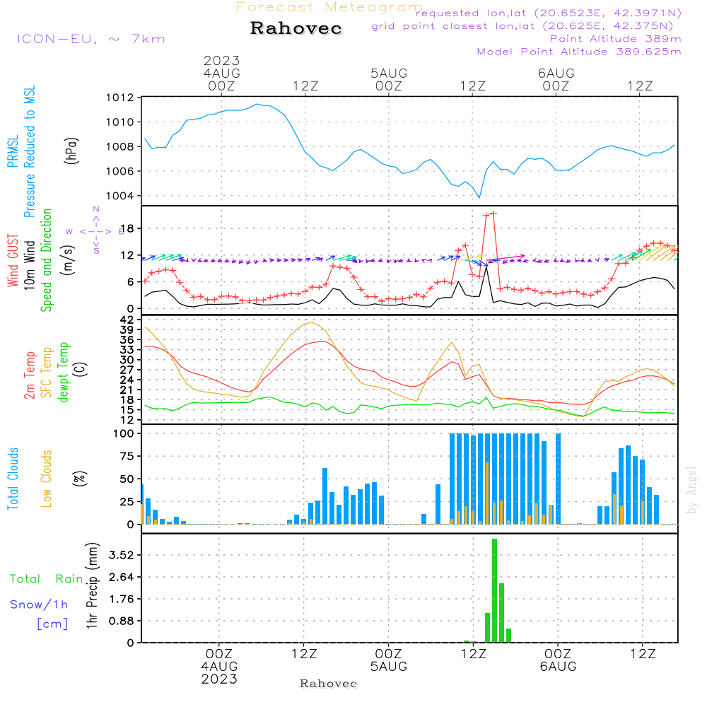Click the 'Total Clouds' legend label
This screenshot has width=707, height=707.
(x=13, y=479)
